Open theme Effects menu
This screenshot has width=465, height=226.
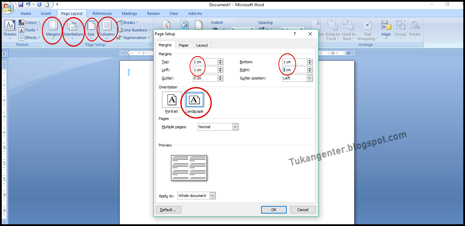coord(30,38)
